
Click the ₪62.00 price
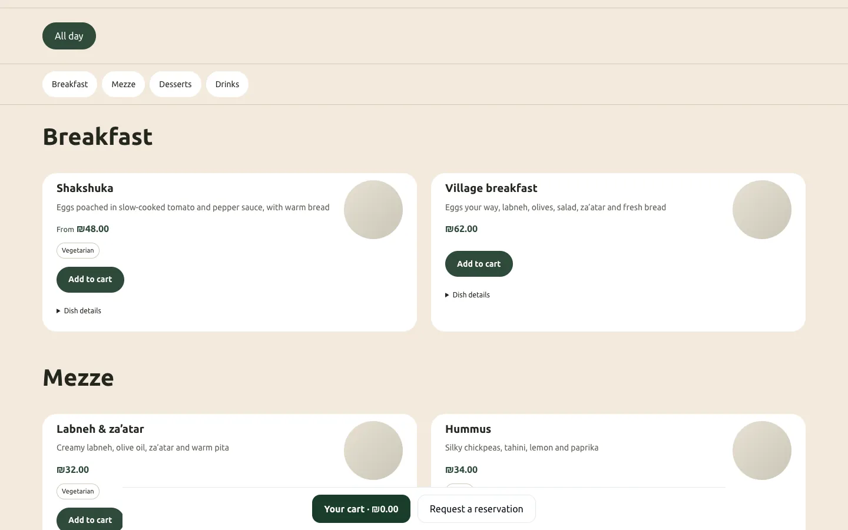[461, 229]
